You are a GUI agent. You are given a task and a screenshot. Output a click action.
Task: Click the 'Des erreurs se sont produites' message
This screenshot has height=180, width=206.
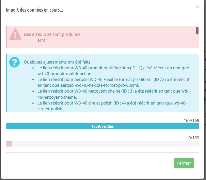[53, 34]
